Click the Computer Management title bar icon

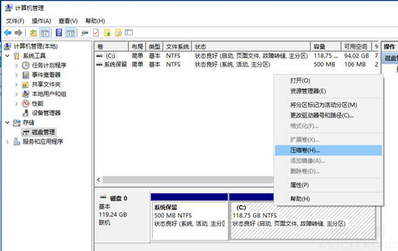(x=8, y=8)
